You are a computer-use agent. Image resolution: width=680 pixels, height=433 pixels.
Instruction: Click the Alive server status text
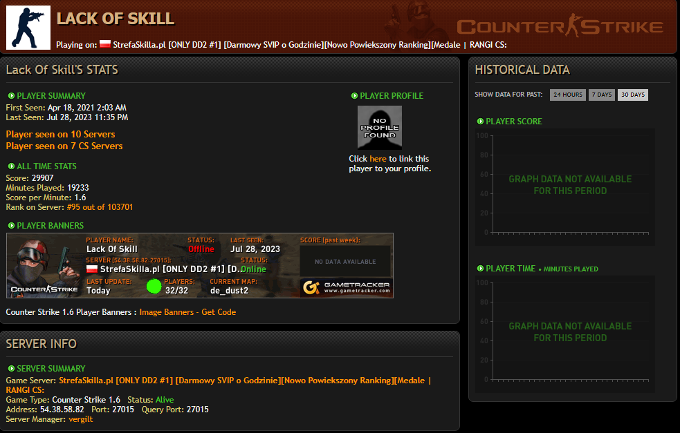coord(165,400)
